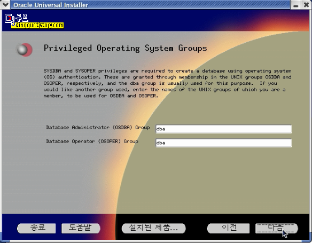Focus the Database Operator (OSOPER) Group field
The height and width of the screenshot is (243, 312).
[x=224, y=143]
